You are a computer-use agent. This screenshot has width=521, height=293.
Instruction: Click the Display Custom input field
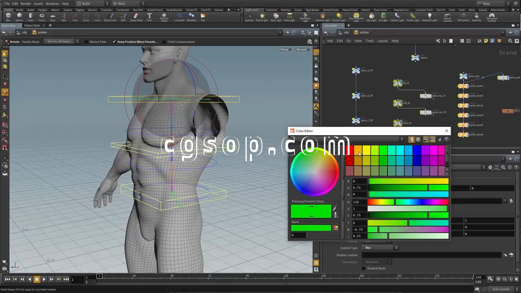432,255
